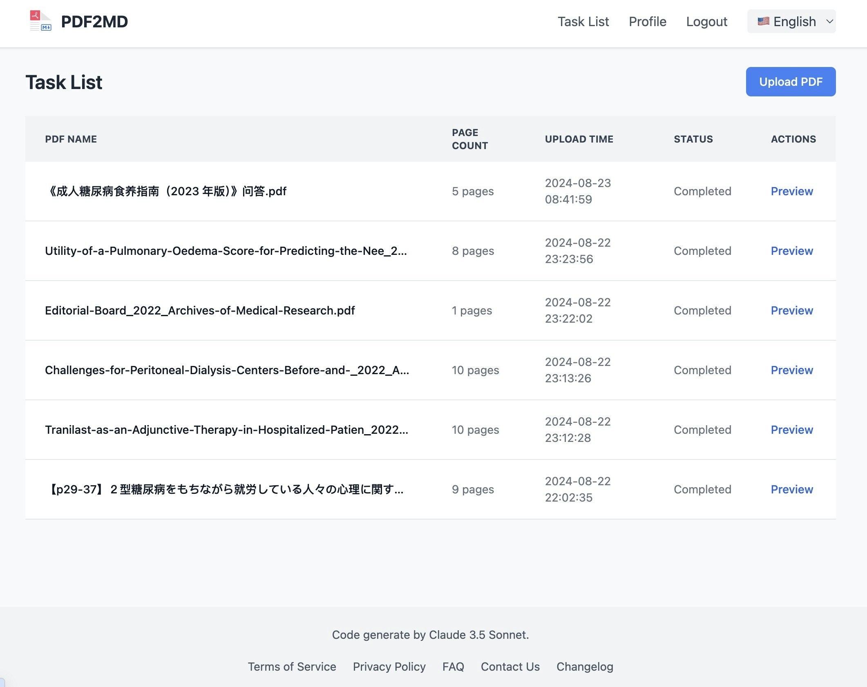Open Task List in top navigation
The height and width of the screenshot is (687, 867).
583,22
